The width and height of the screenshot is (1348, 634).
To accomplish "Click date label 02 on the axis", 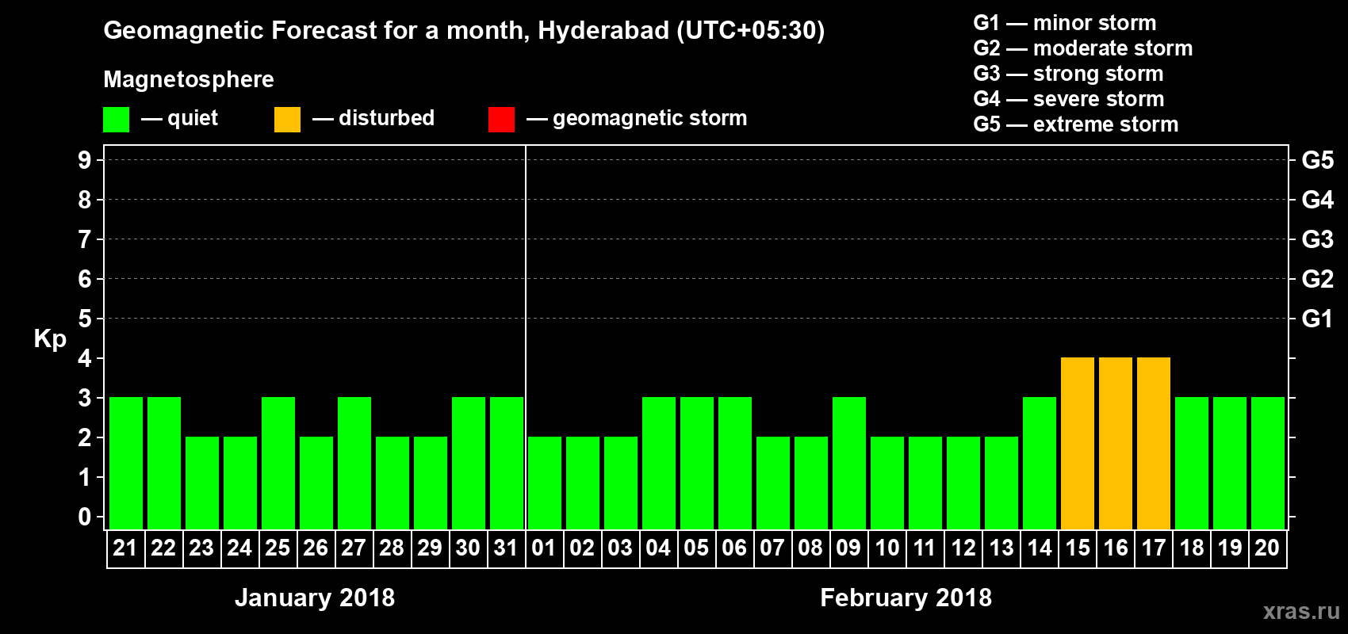I will coord(582,548).
